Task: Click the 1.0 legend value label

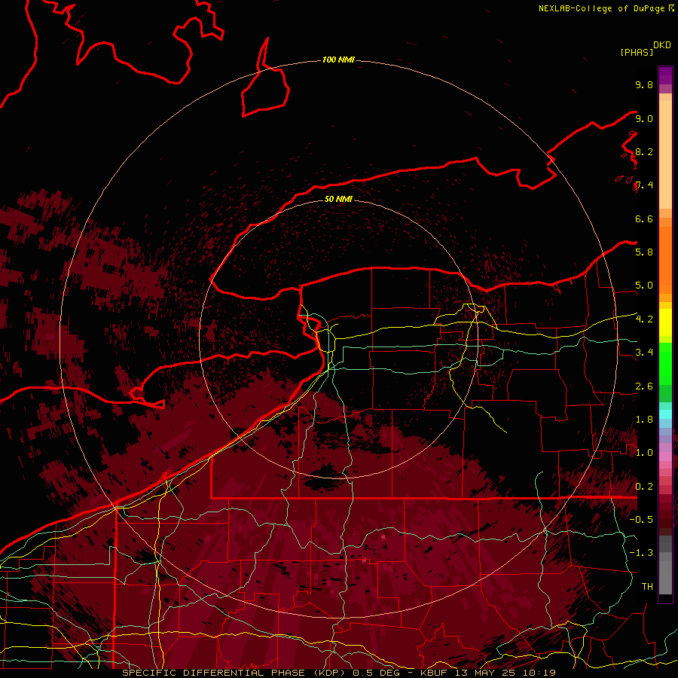Action: click(644, 453)
